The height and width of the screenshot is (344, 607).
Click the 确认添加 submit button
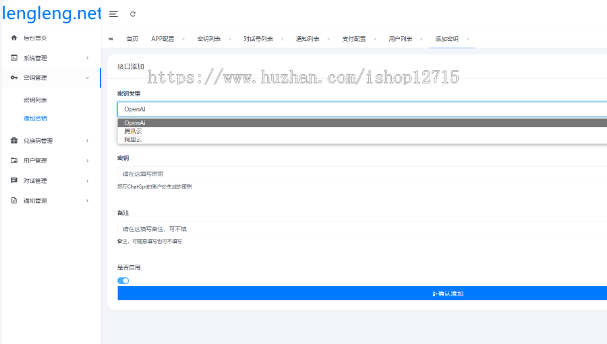[362, 294]
